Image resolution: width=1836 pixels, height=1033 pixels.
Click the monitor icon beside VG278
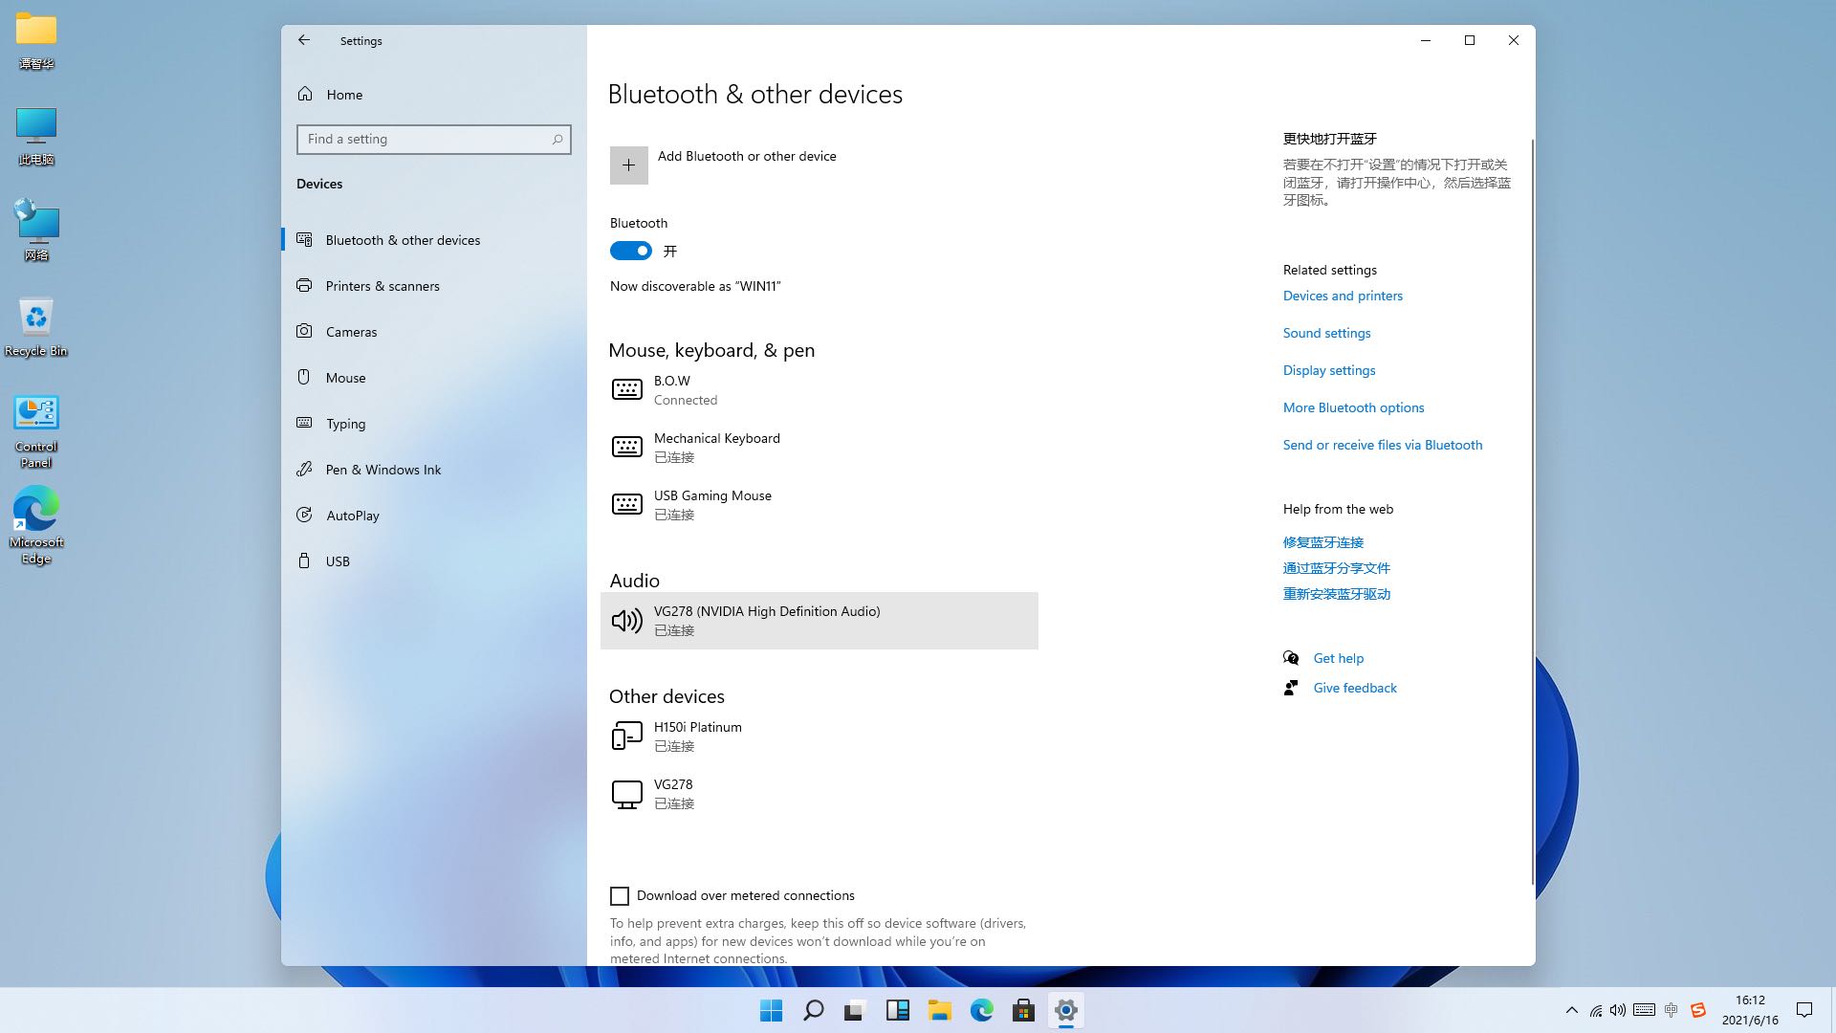627,794
